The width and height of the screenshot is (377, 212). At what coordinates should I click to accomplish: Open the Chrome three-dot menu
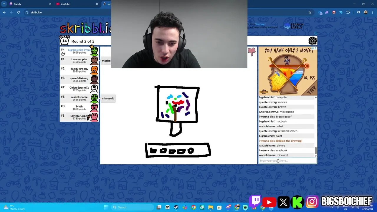point(372,12)
